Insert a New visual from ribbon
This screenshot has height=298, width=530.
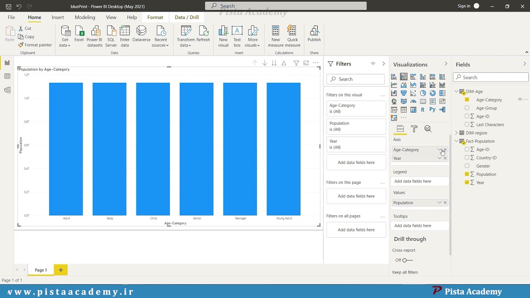click(x=223, y=37)
